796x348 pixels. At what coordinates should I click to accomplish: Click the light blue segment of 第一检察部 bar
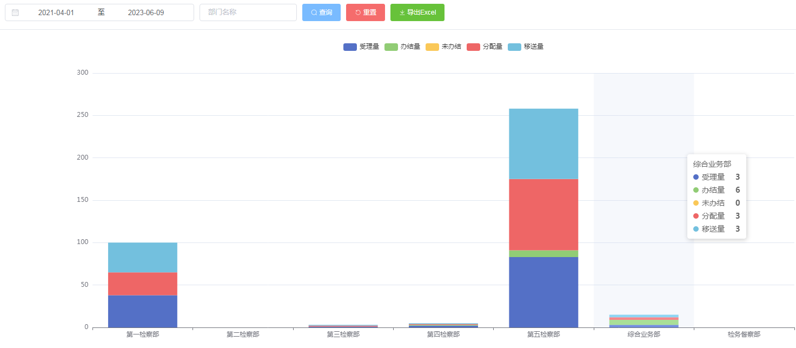tap(142, 258)
